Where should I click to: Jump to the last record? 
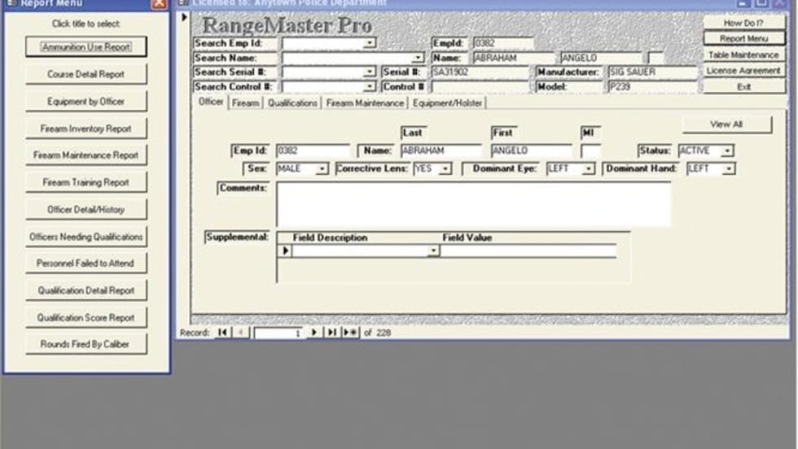coord(332,333)
